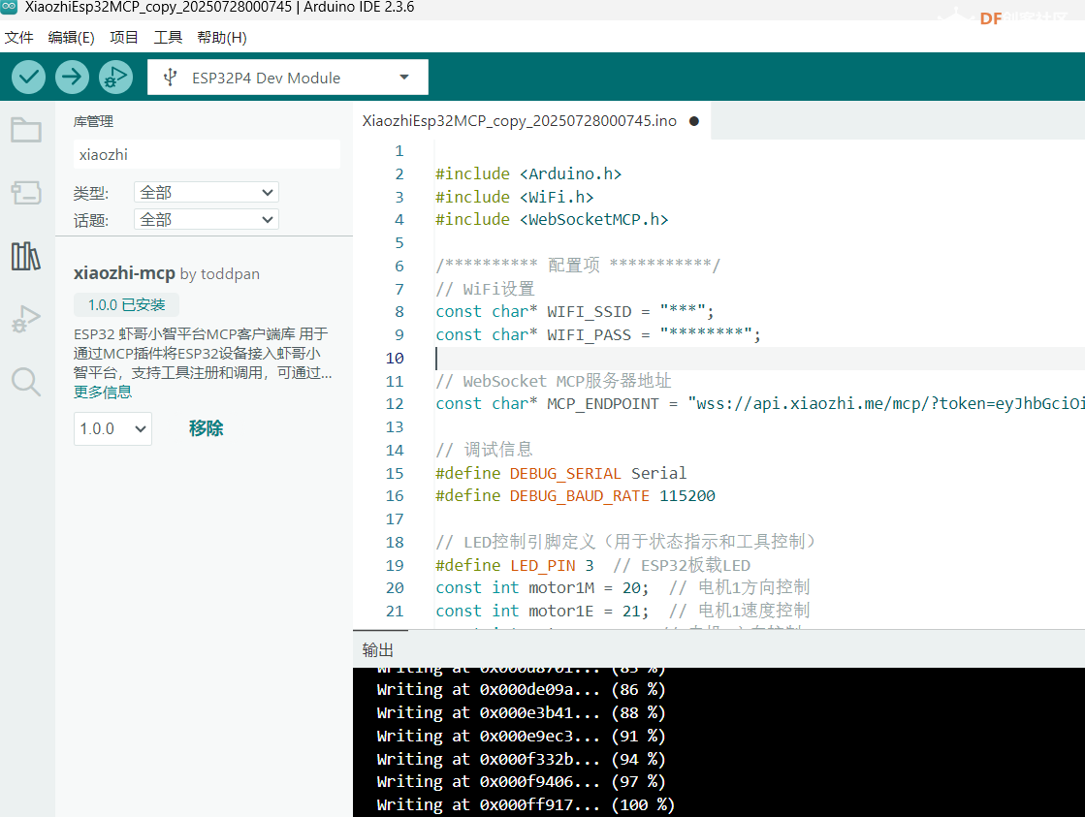
Task: Click the Upload arrow button
Action: [72, 78]
